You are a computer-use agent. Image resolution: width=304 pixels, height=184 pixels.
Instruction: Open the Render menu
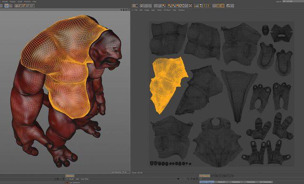(x=5, y=1)
